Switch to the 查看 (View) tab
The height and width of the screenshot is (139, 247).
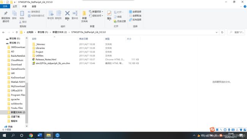tap(34, 6)
